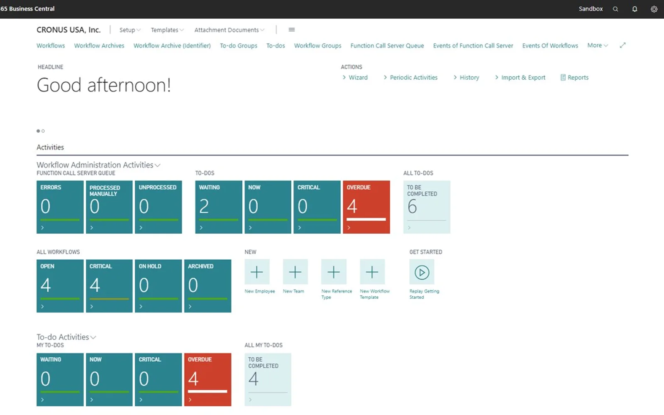Image resolution: width=664 pixels, height=415 pixels.
Task: Open the Processed Manually tile
Action: point(109,207)
